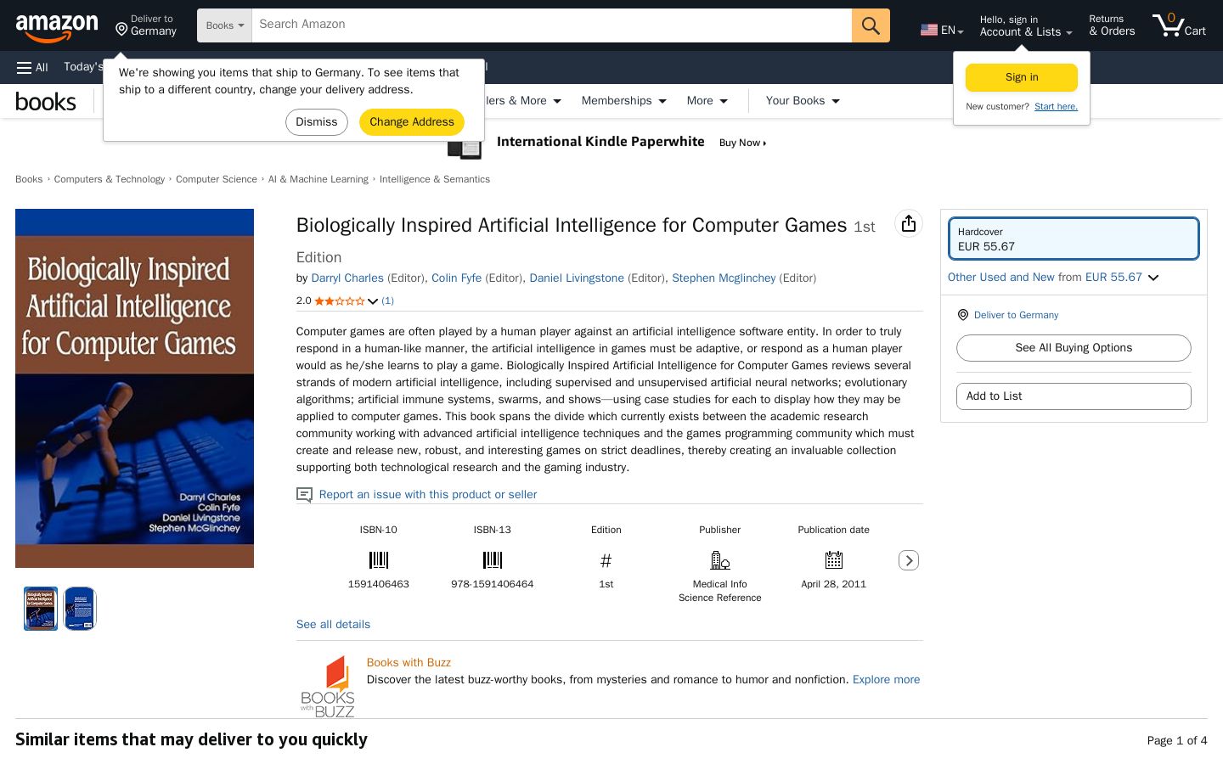Select the second book cover thumbnail
The image size is (1223, 764).
point(80,609)
